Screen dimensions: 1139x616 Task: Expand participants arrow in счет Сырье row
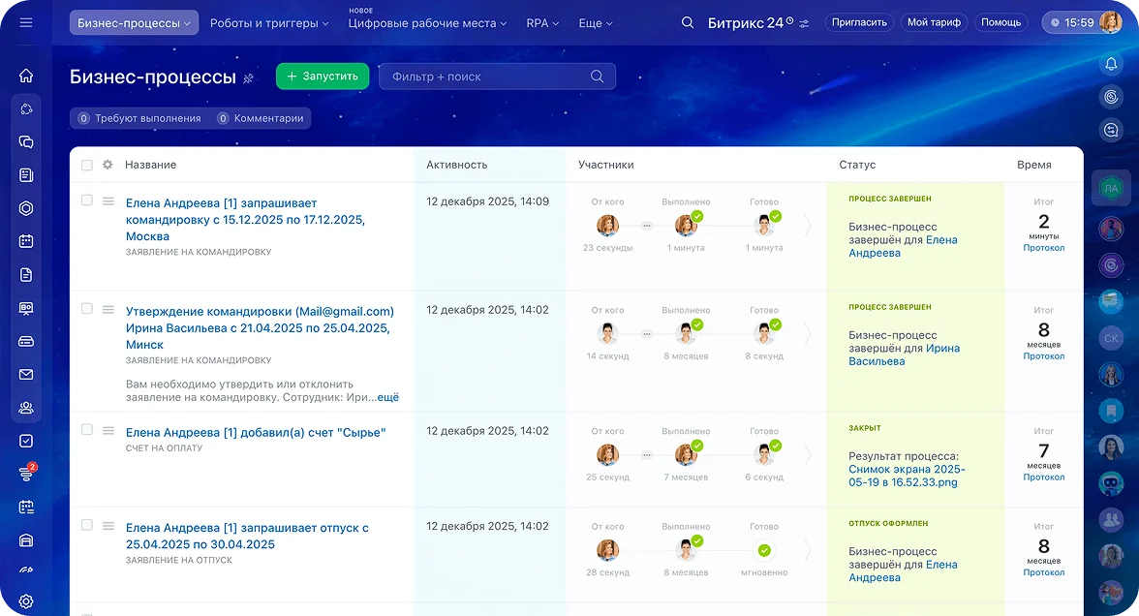tap(807, 455)
